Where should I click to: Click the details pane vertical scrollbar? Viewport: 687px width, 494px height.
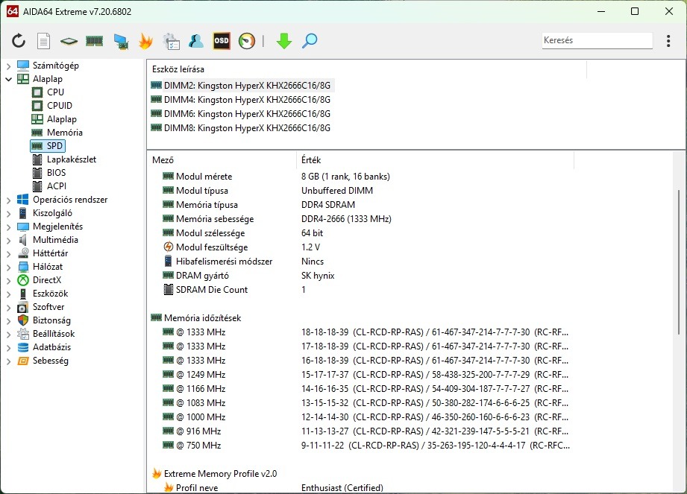pos(679,262)
